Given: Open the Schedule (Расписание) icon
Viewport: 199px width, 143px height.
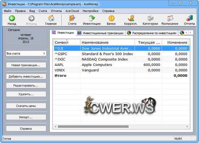Looking at the screenshot, I should 170,18.
